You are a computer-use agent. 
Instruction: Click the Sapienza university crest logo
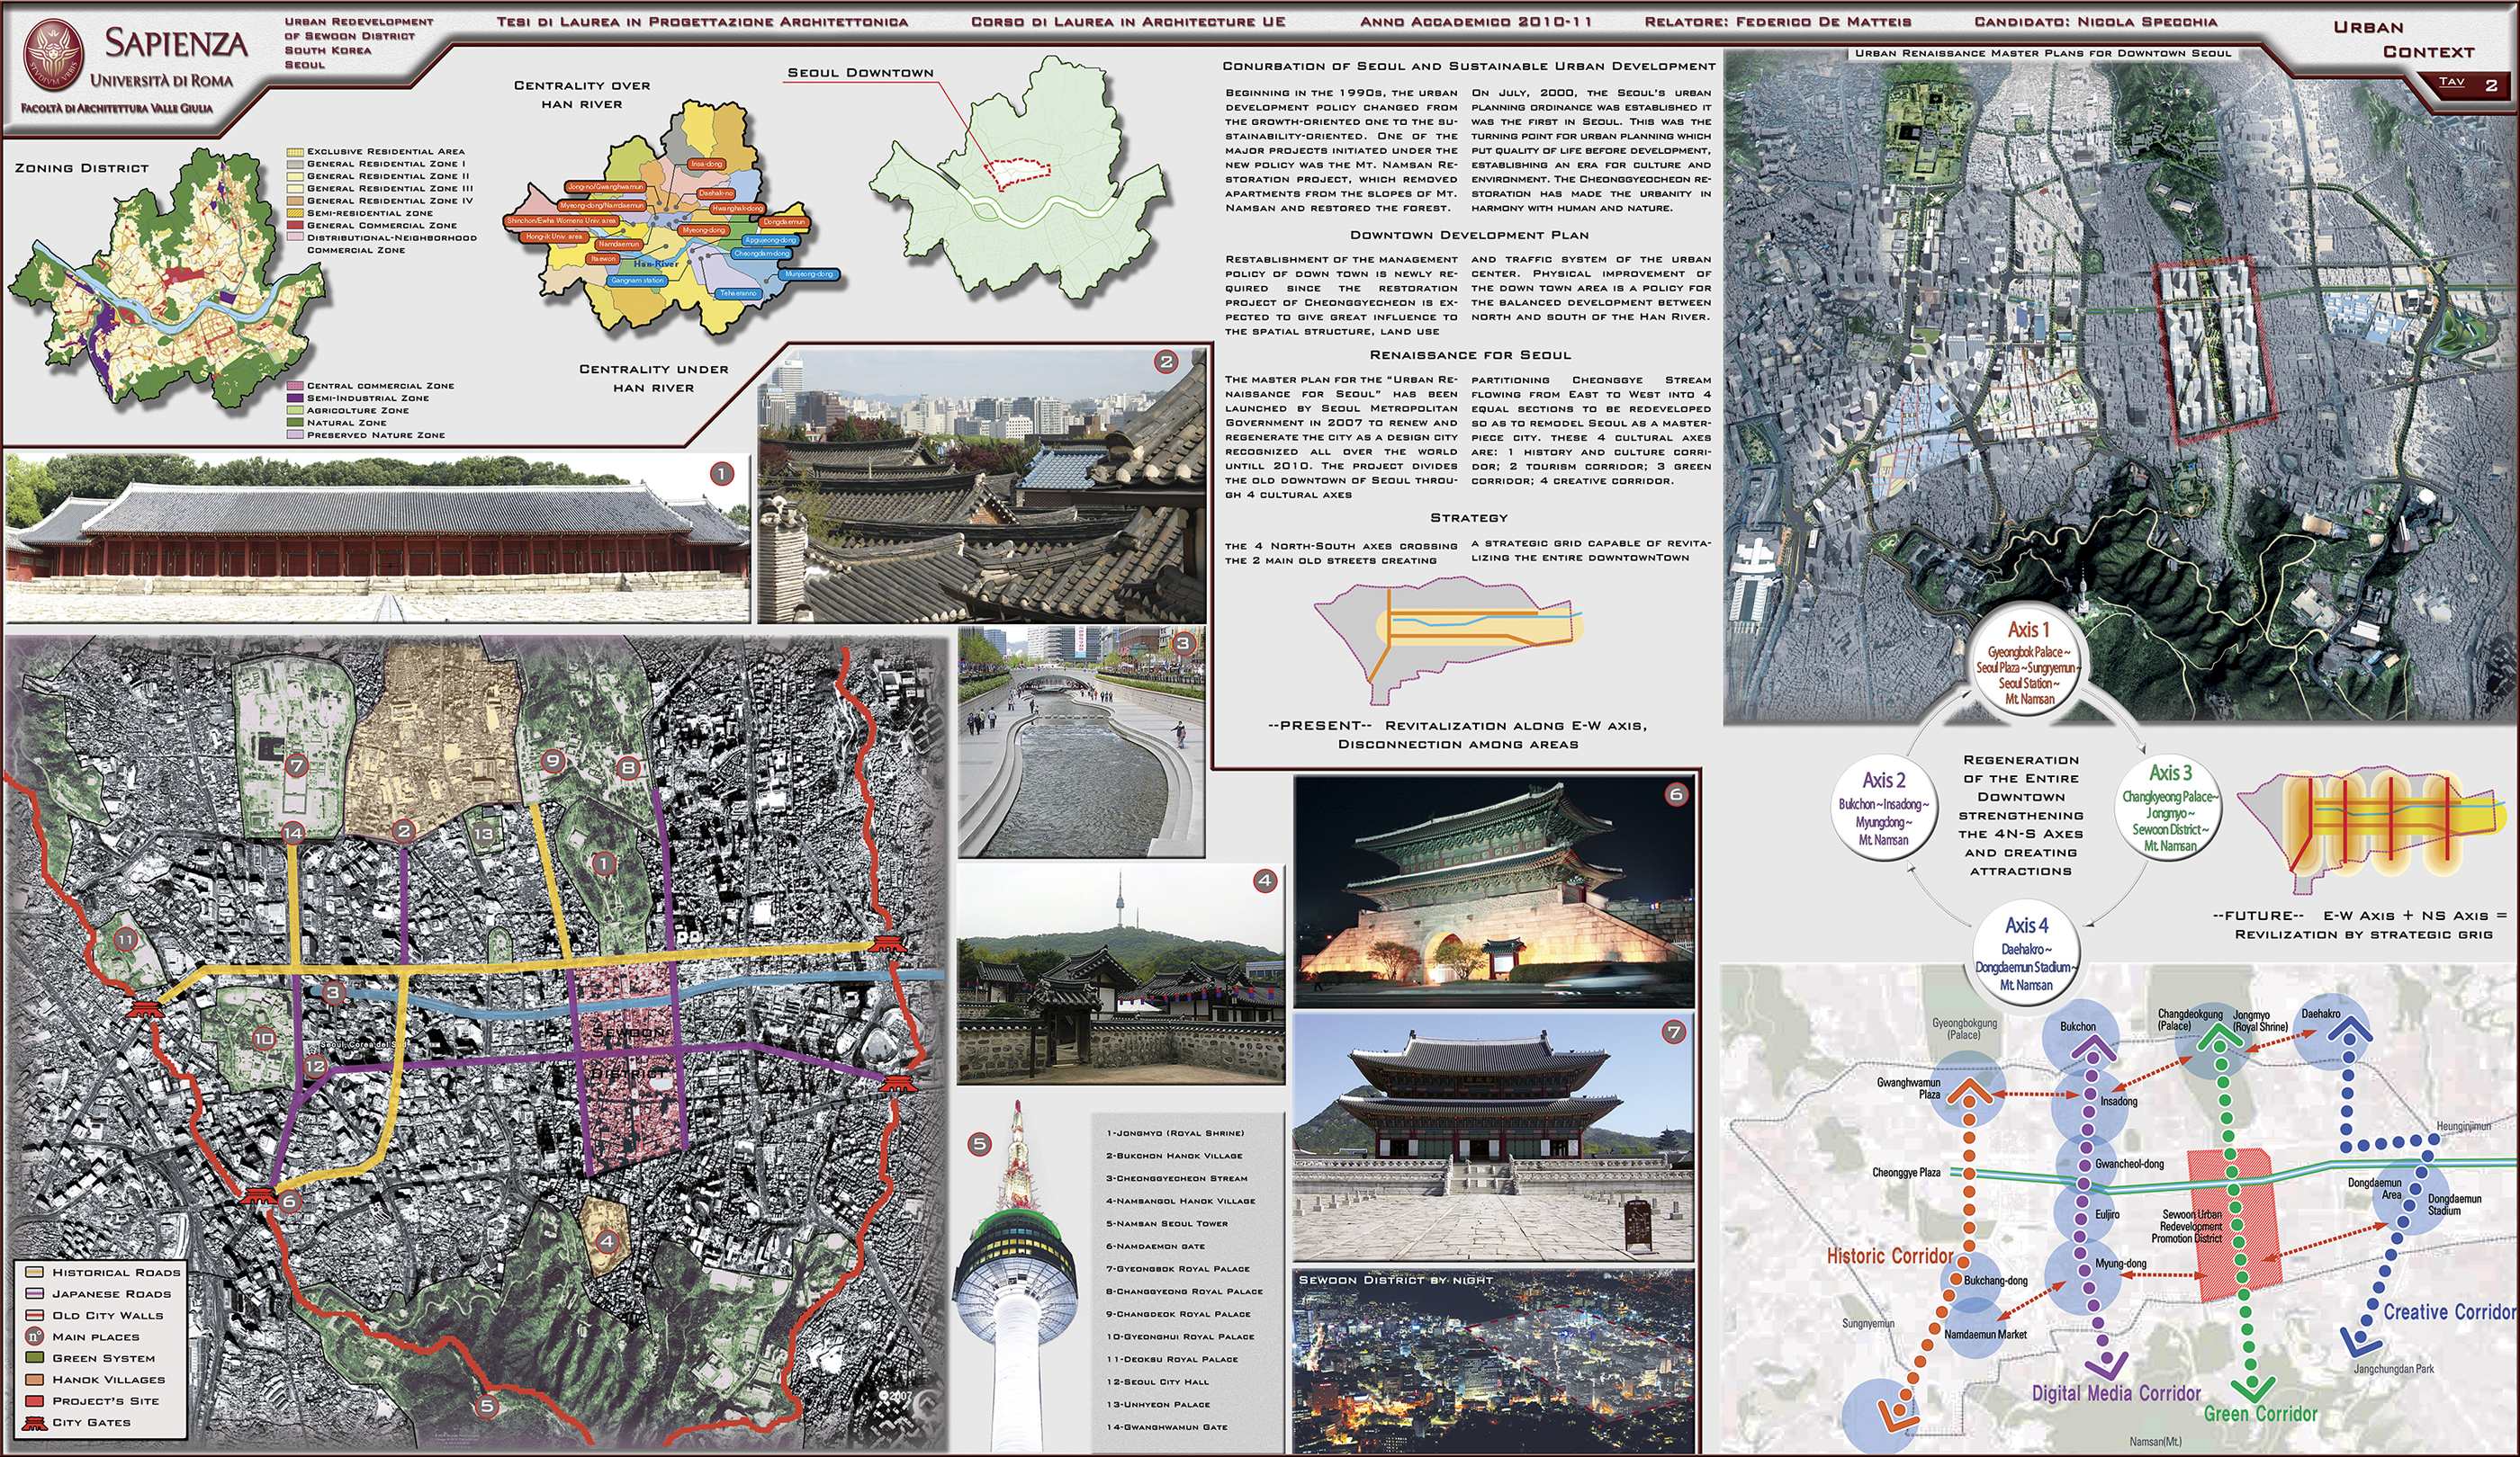[53, 54]
